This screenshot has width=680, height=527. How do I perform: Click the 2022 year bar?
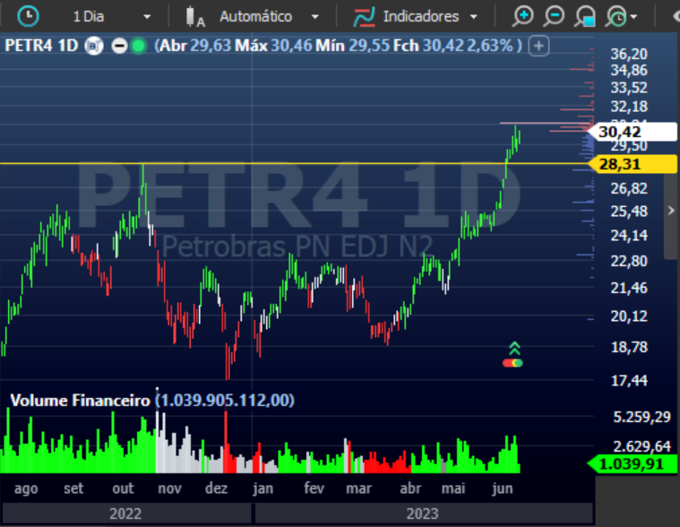(x=125, y=514)
